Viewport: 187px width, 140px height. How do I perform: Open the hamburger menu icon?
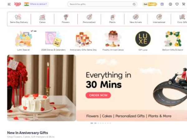pos(9,4)
